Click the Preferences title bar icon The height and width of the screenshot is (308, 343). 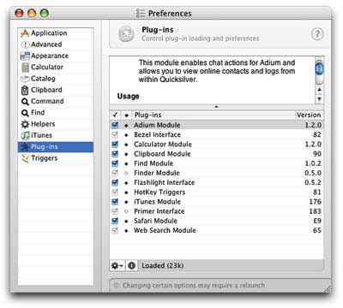click(x=140, y=13)
